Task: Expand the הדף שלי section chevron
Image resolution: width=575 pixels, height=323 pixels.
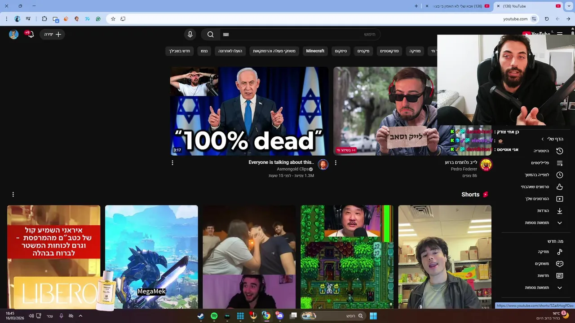Action: pos(543,139)
